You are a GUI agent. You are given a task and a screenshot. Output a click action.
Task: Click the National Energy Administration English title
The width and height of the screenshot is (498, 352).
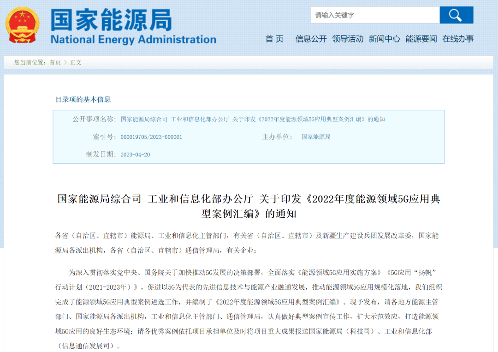(x=133, y=40)
